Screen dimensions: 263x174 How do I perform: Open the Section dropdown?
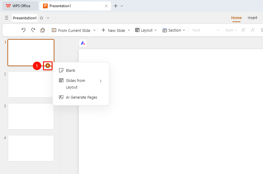[174, 30]
